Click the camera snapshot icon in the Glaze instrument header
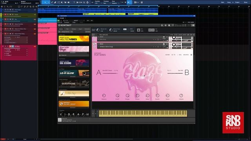The height and width of the screenshot is (141, 251). (x=164, y=44)
